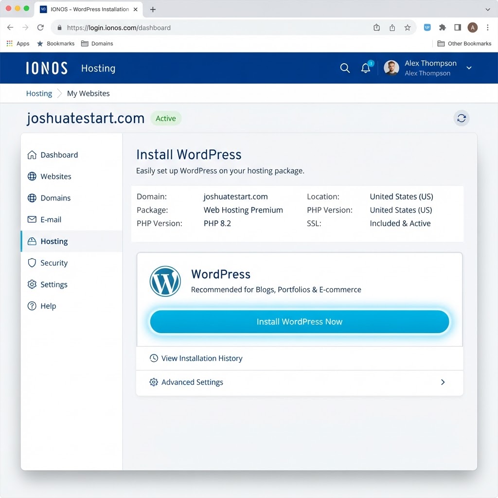Click the tab search chevron in the title bar

[488, 10]
